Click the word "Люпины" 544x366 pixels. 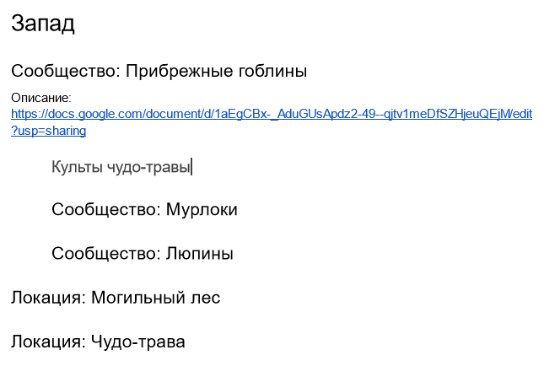(200, 254)
